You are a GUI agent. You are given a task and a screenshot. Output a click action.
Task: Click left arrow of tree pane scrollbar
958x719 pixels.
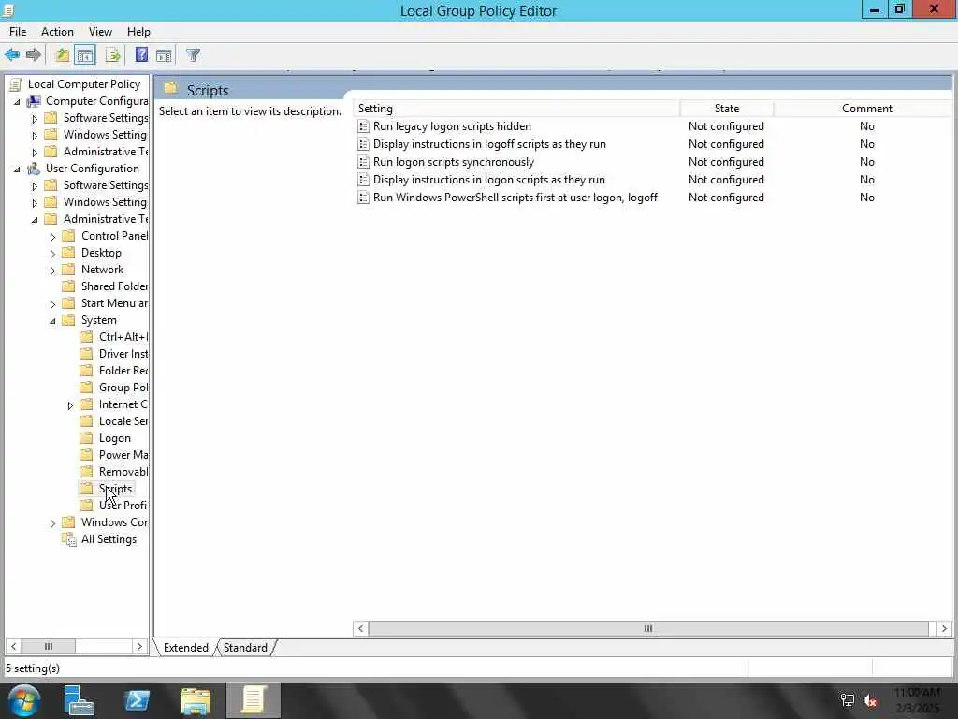click(x=13, y=646)
